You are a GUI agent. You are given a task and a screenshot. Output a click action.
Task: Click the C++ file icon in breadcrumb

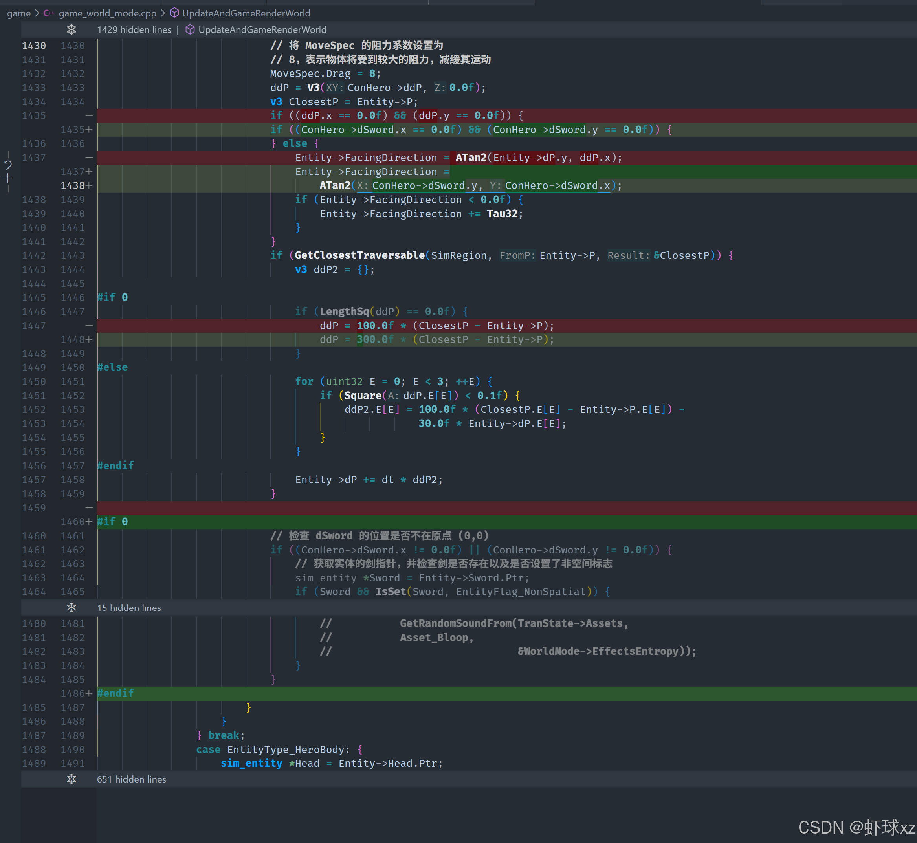pyautogui.click(x=49, y=13)
